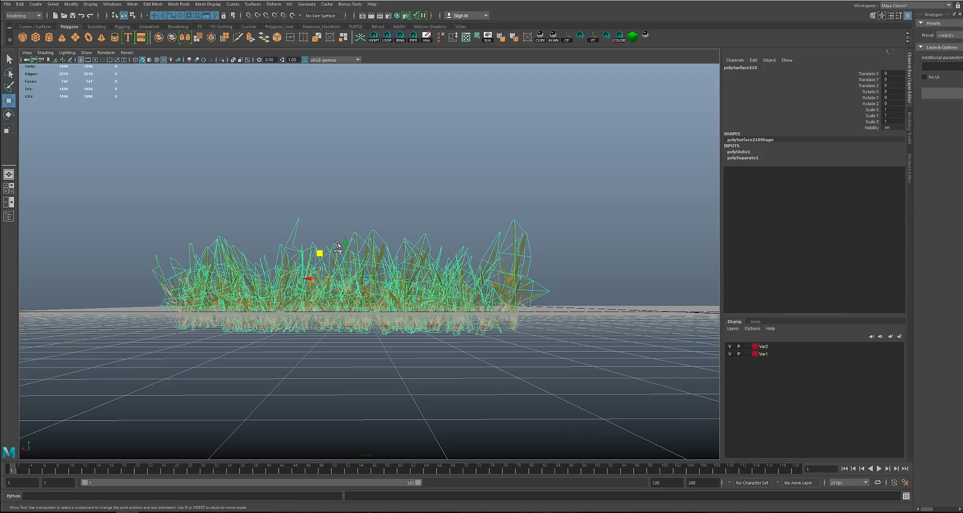
Task: Open the Script Editor icon
Action: (906, 496)
